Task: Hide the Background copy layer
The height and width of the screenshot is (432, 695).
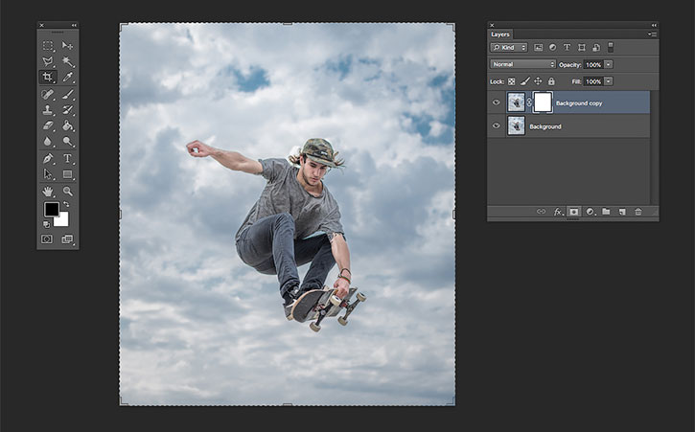Action: 496,102
